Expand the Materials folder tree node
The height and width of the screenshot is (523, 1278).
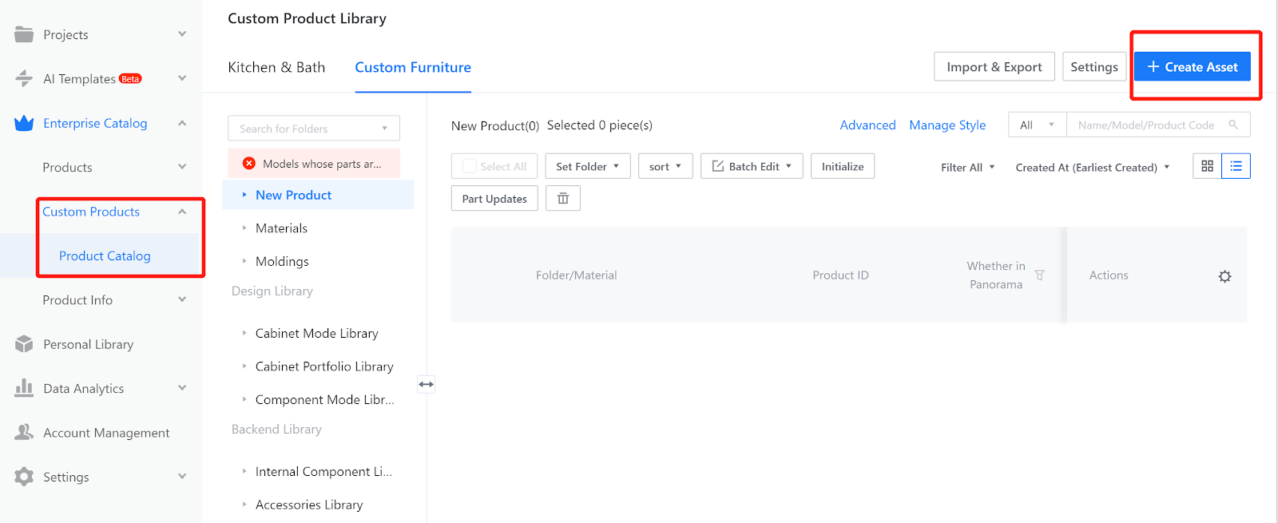click(x=244, y=228)
